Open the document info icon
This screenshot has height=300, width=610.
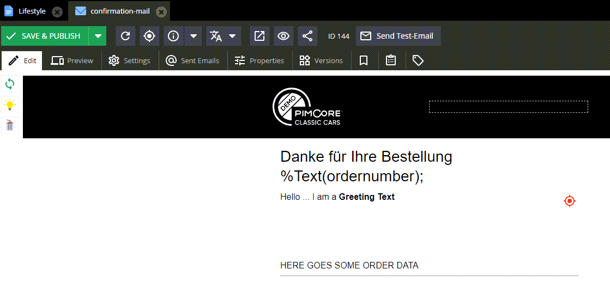tap(173, 36)
